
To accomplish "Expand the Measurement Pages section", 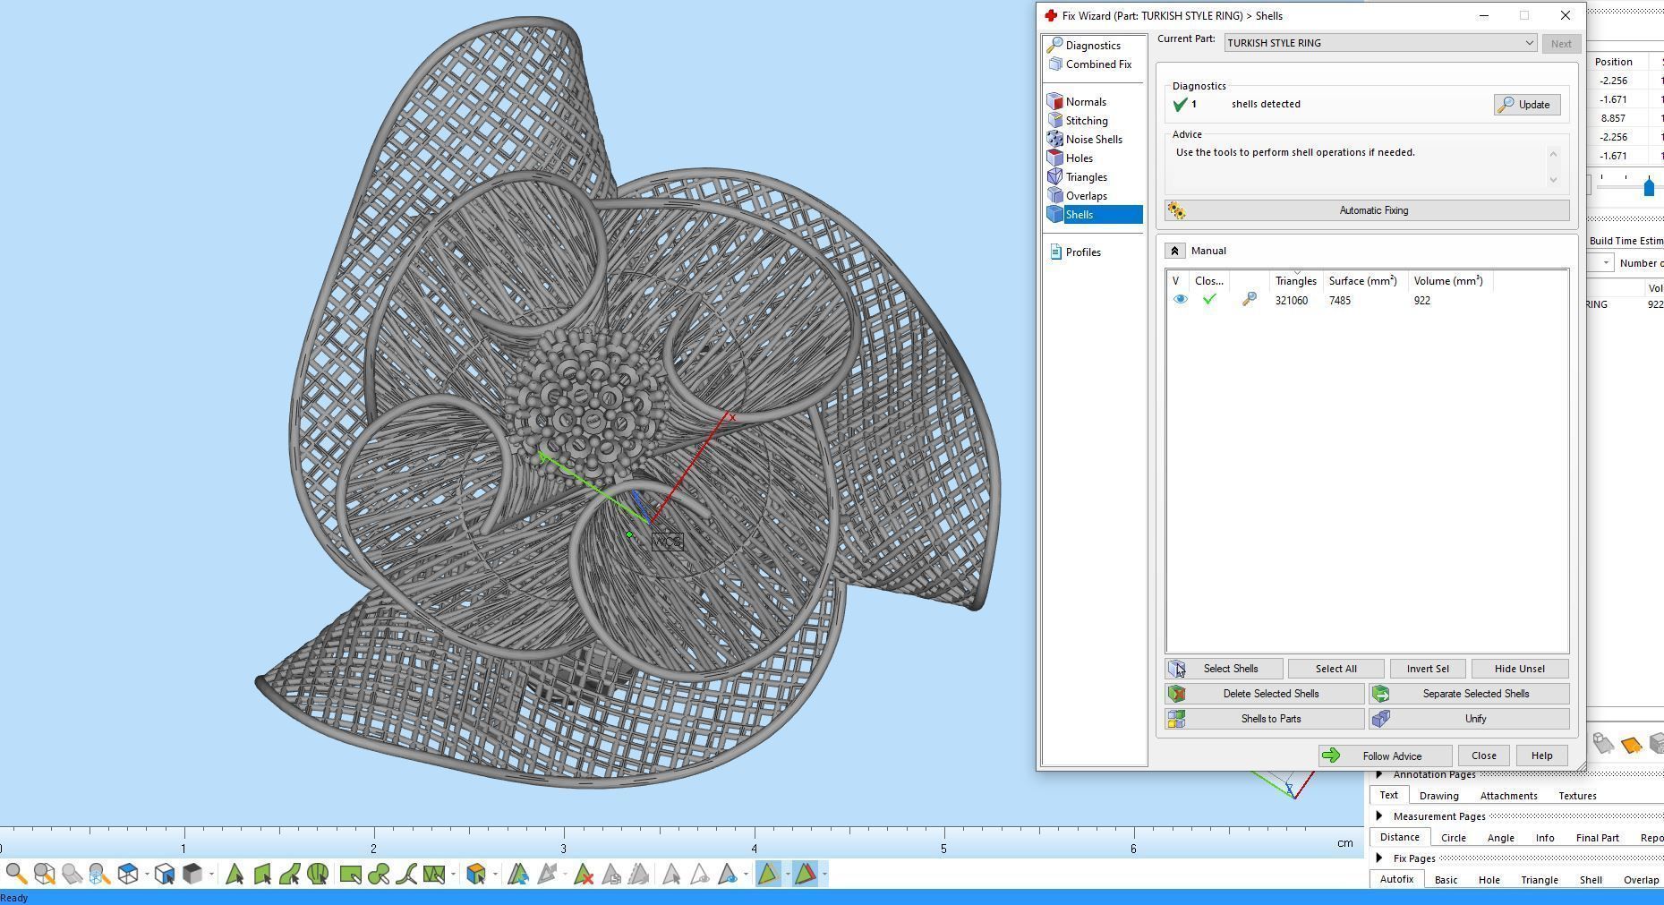I will click(1379, 816).
